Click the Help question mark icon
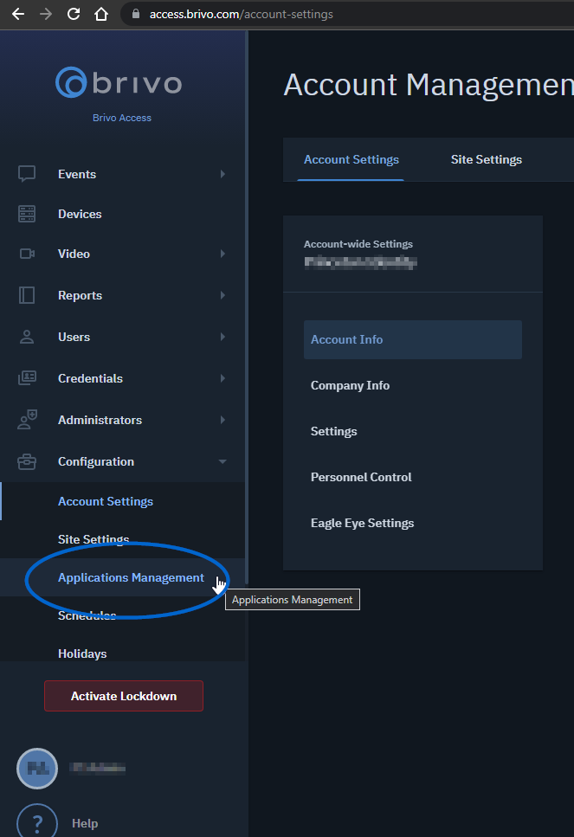 [x=37, y=822]
